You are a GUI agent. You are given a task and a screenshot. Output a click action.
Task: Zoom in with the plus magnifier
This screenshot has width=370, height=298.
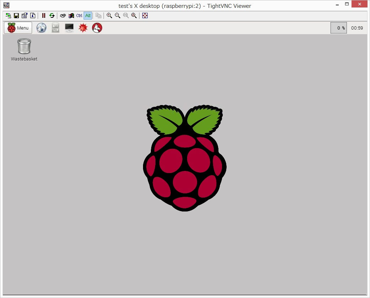[x=110, y=16]
